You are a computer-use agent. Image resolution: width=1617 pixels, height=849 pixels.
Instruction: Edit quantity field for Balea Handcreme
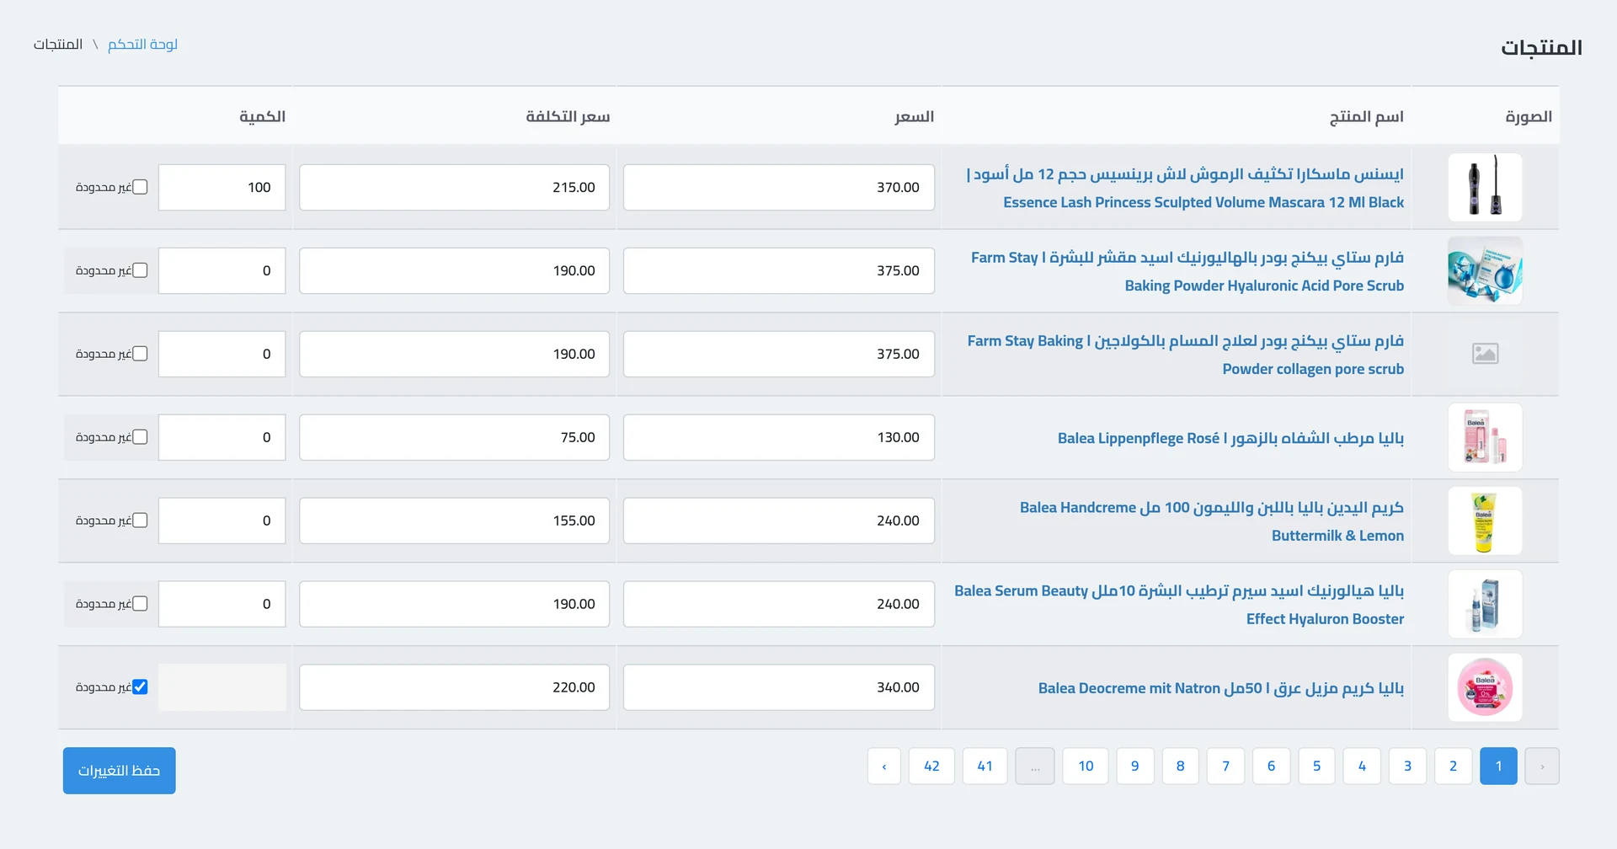click(x=222, y=521)
